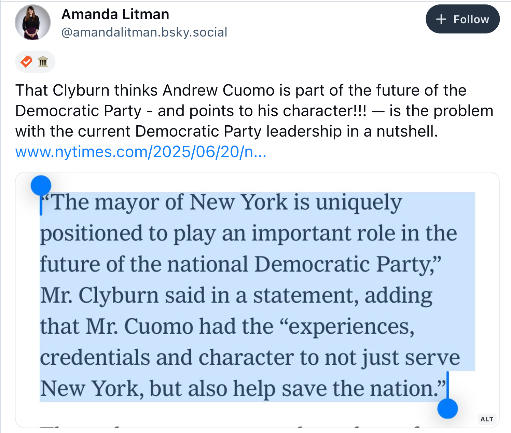Click the ALT badge on the image
The height and width of the screenshot is (433, 511).
pos(487,419)
